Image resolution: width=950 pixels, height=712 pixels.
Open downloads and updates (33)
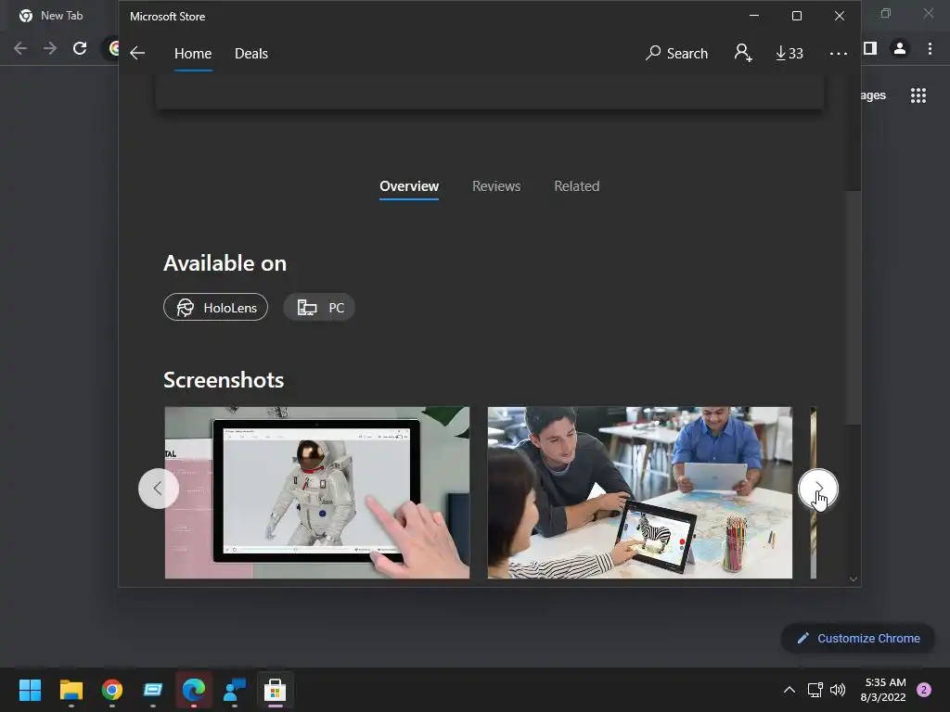coord(790,53)
